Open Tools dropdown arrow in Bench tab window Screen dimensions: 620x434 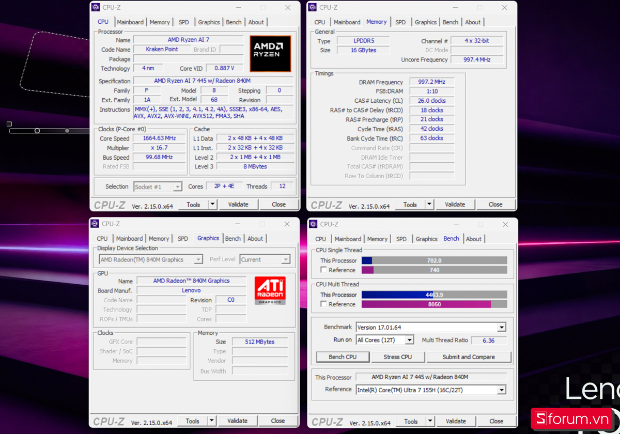(x=430, y=422)
